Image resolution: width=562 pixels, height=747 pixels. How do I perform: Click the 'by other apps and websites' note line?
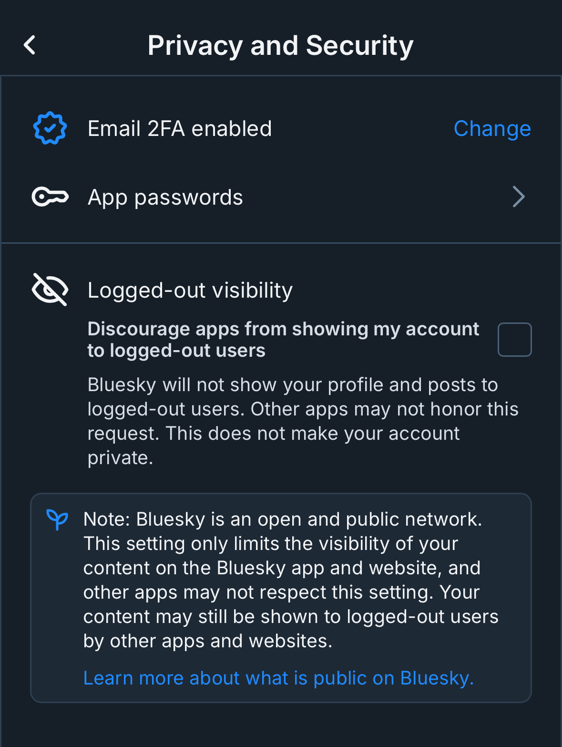click(208, 641)
